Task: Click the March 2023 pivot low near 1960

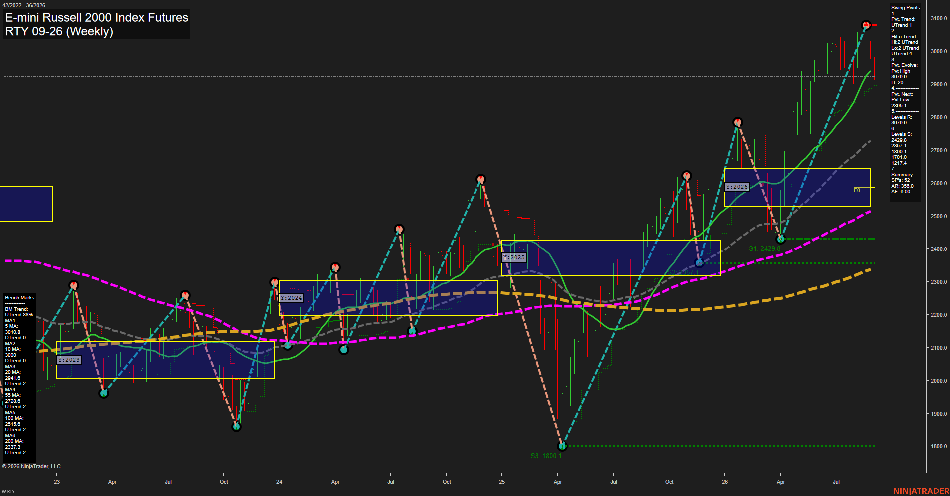Action: click(104, 393)
